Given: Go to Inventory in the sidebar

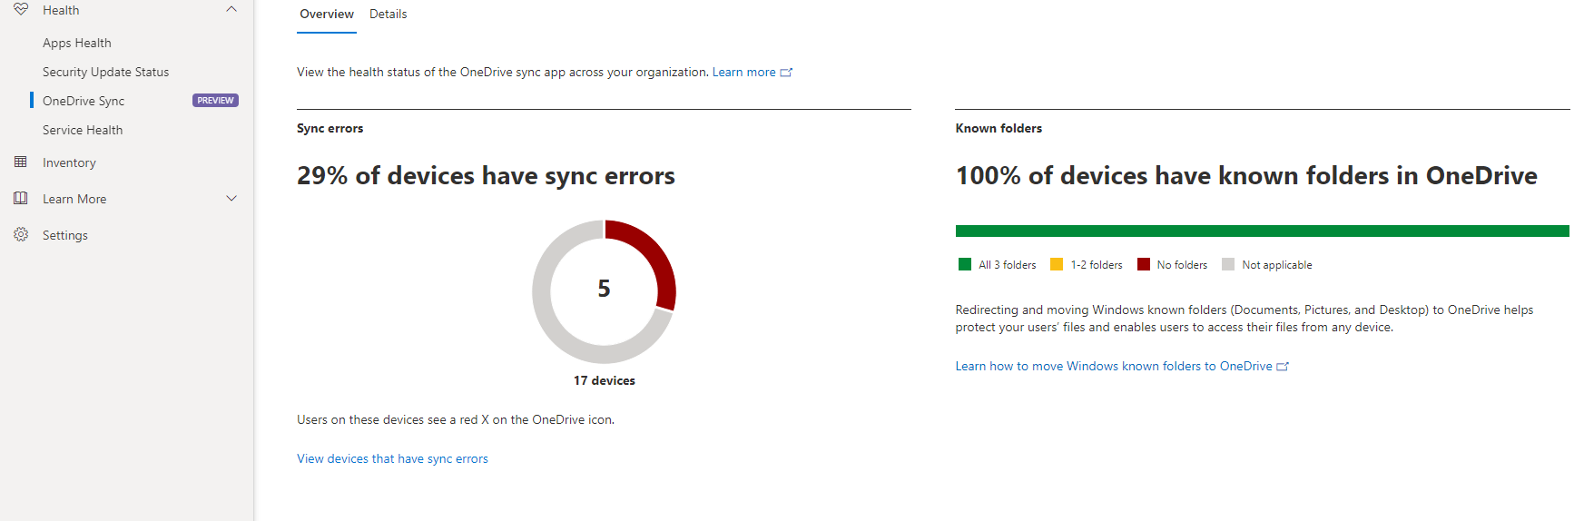Looking at the screenshot, I should 69,162.
